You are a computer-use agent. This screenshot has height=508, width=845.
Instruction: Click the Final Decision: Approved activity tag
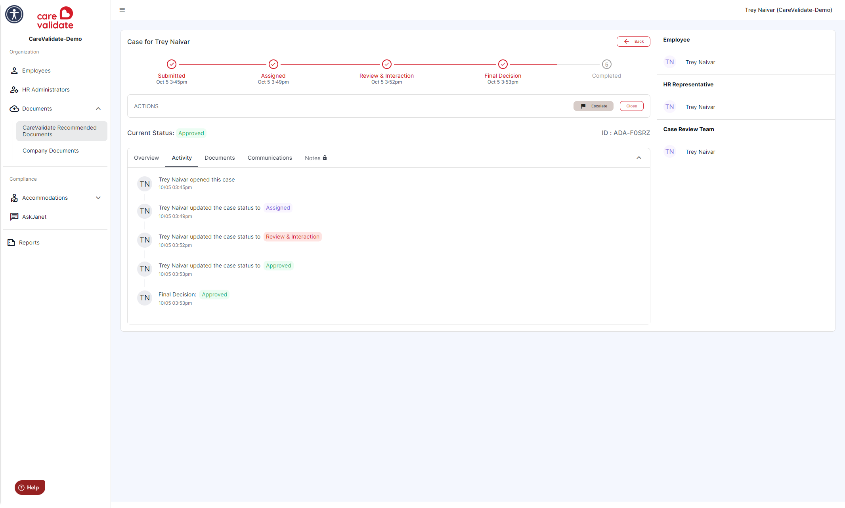point(214,294)
